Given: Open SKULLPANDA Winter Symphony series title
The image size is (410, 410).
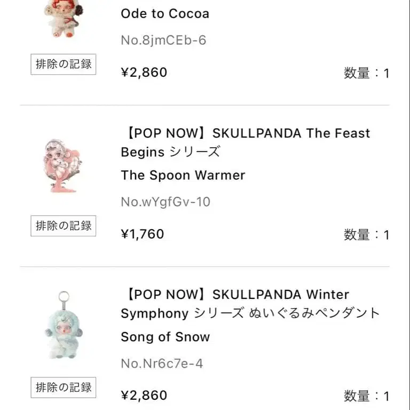Looking at the screenshot, I should coord(250,304).
